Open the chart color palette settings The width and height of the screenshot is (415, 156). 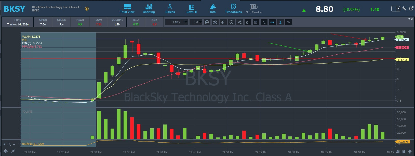coord(207,22)
